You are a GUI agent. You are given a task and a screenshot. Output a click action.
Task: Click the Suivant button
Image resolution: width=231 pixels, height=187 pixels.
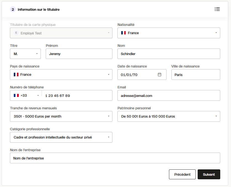pyautogui.click(x=209, y=174)
